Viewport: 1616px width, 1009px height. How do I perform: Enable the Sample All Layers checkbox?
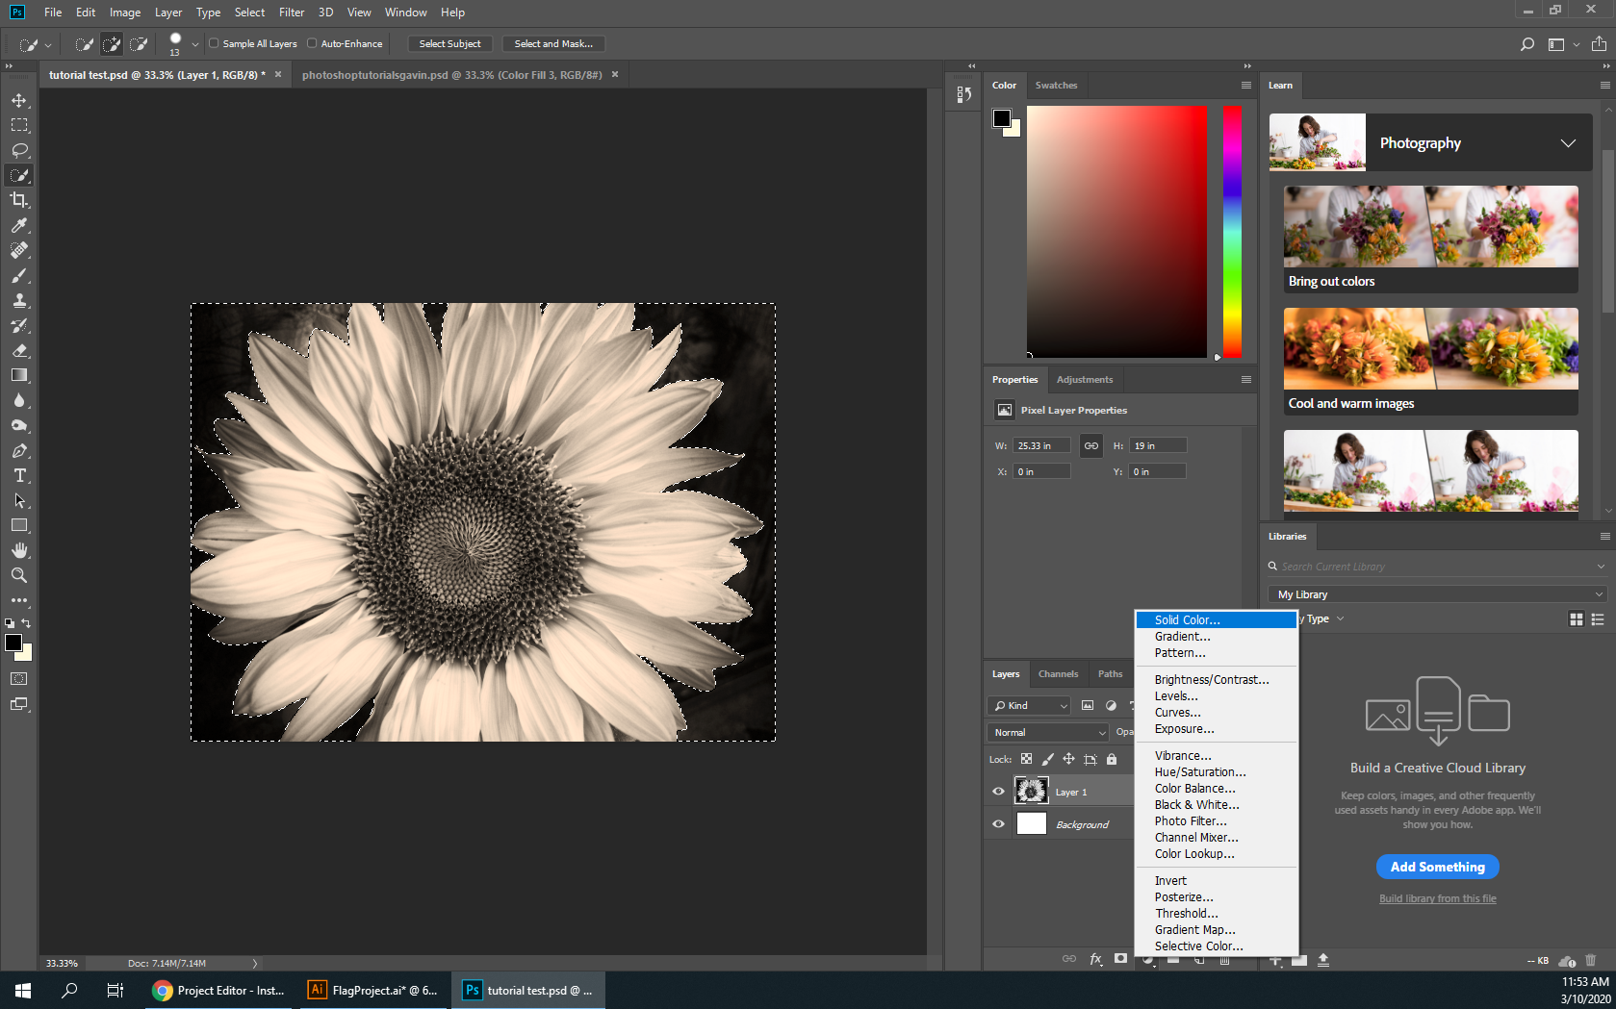(x=216, y=43)
